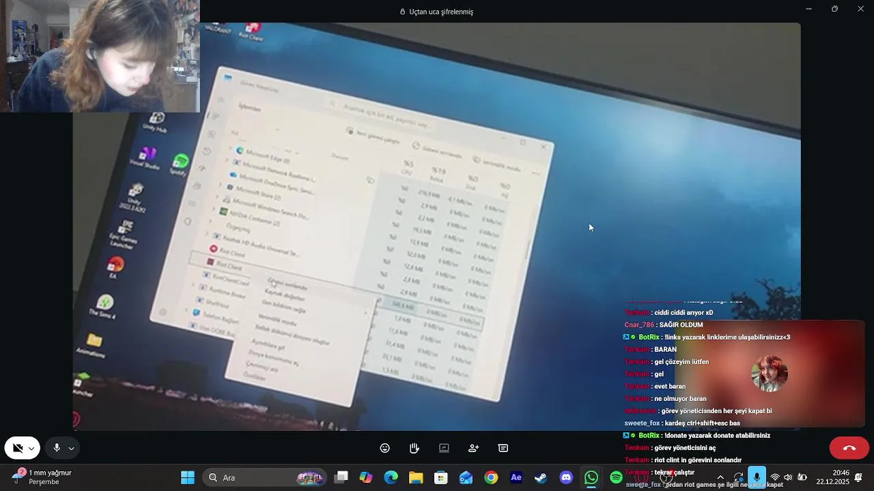Open Discord from the taskbar

[566, 477]
